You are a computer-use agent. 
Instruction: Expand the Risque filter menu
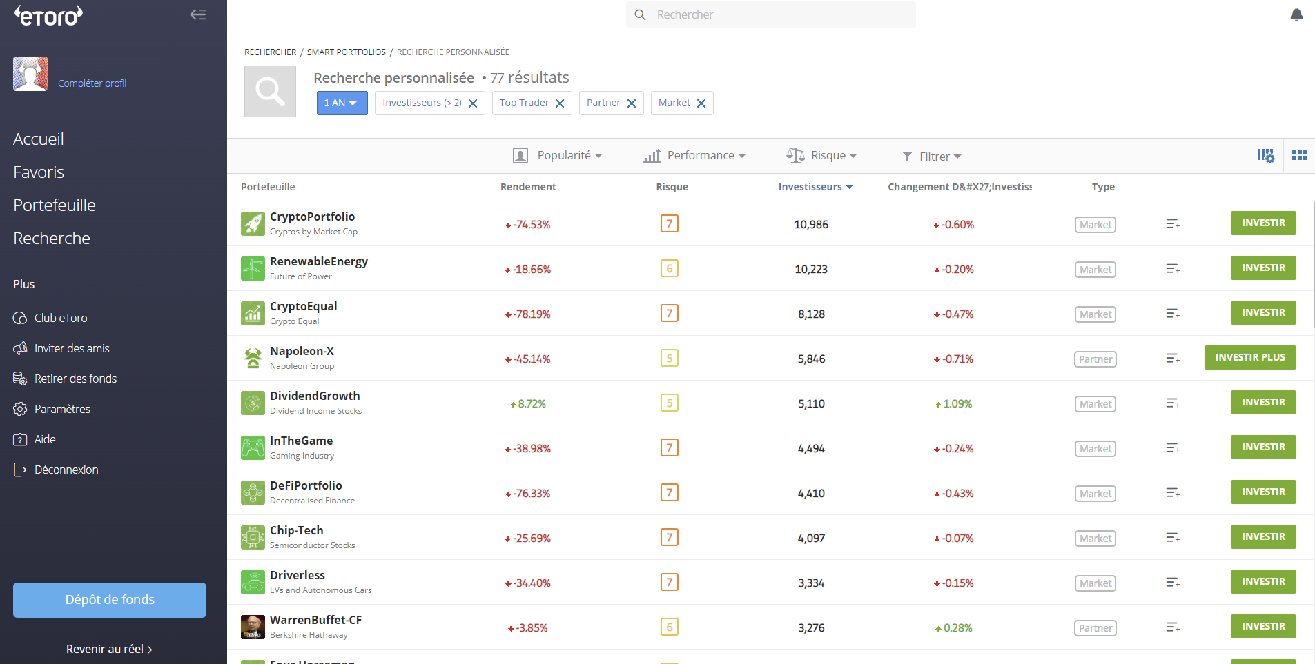[821, 156]
